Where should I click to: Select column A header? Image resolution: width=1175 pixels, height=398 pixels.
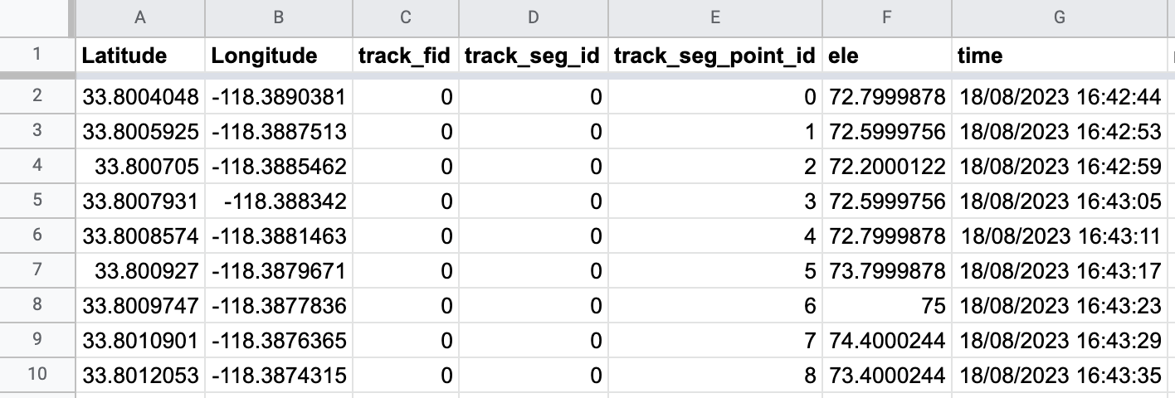tap(140, 17)
